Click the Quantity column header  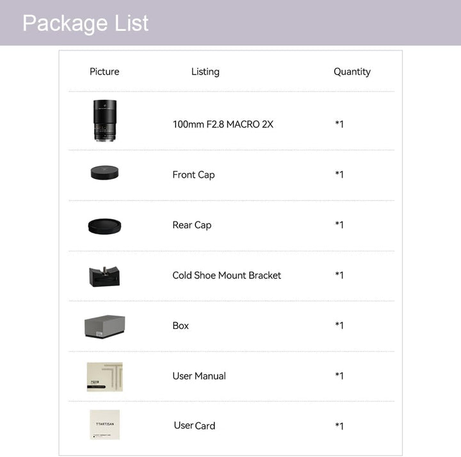[x=352, y=72]
